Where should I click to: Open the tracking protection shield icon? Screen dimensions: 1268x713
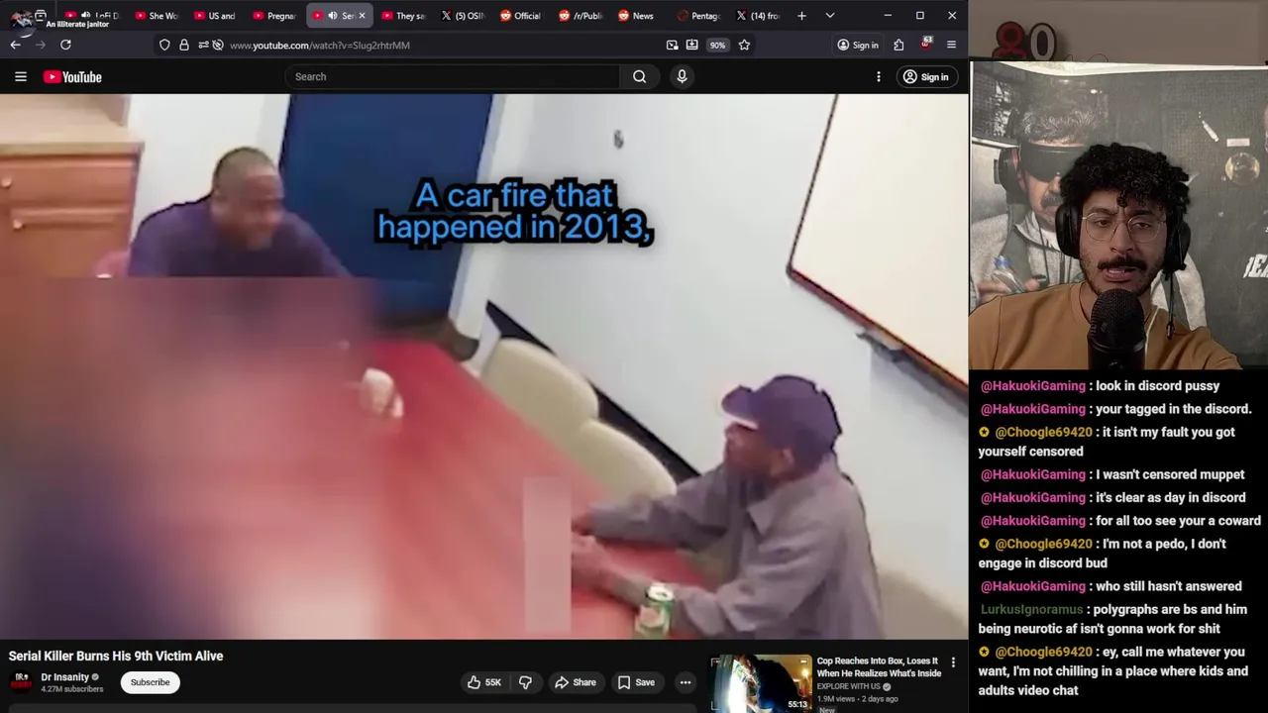coord(164,45)
